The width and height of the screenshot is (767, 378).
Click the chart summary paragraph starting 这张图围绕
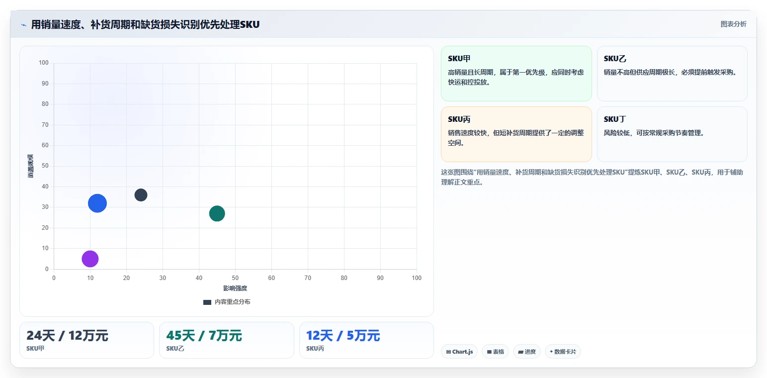tap(592, 177)
